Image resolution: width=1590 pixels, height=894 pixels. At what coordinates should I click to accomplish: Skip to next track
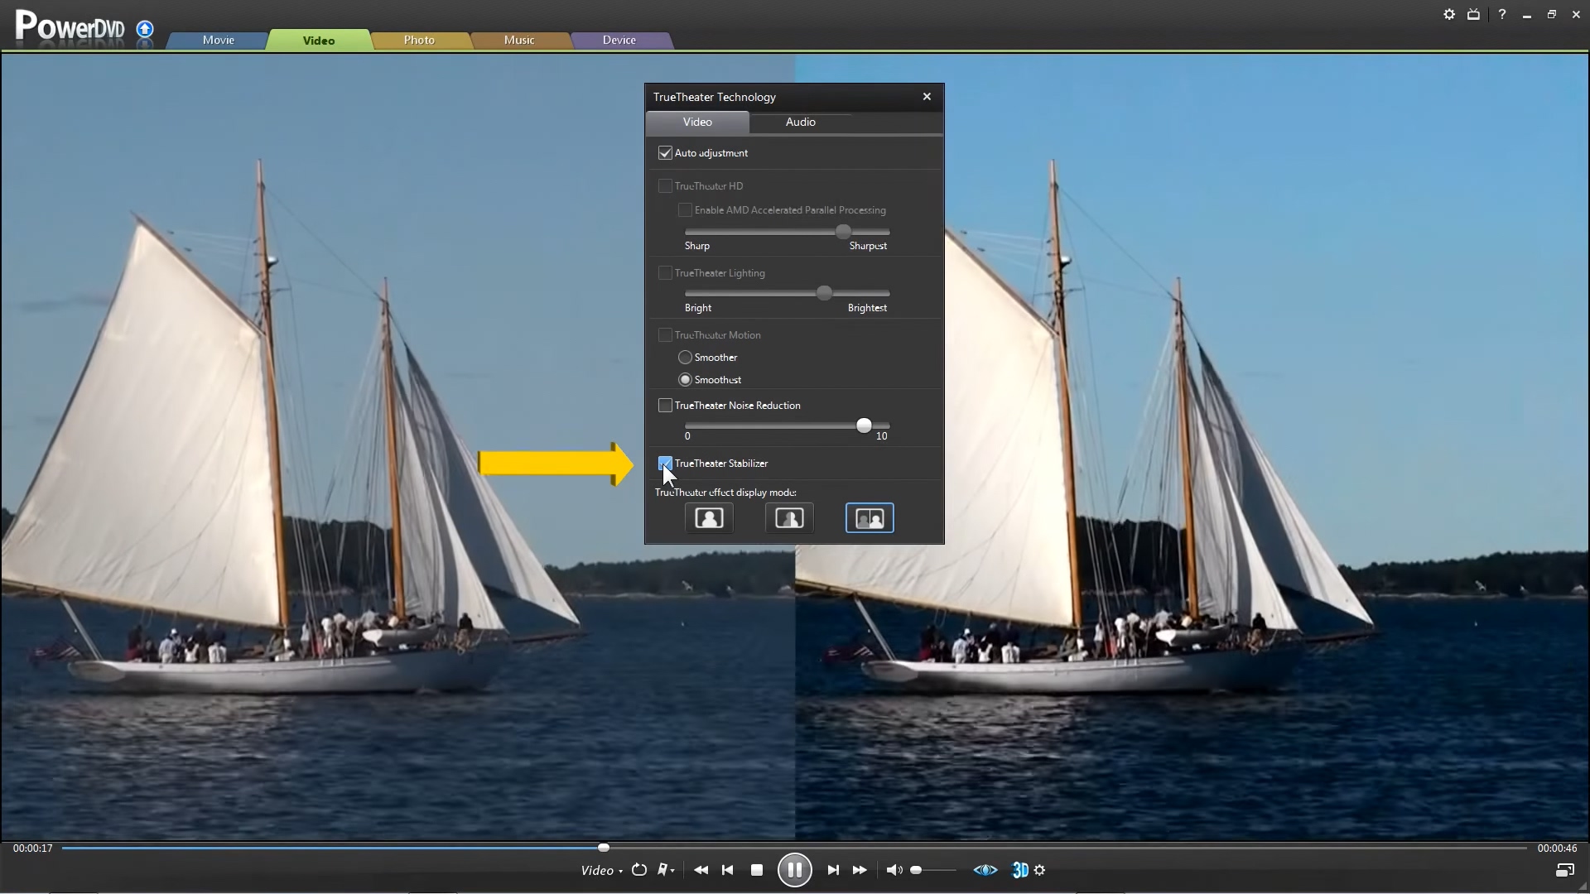[x=833, y=870]
